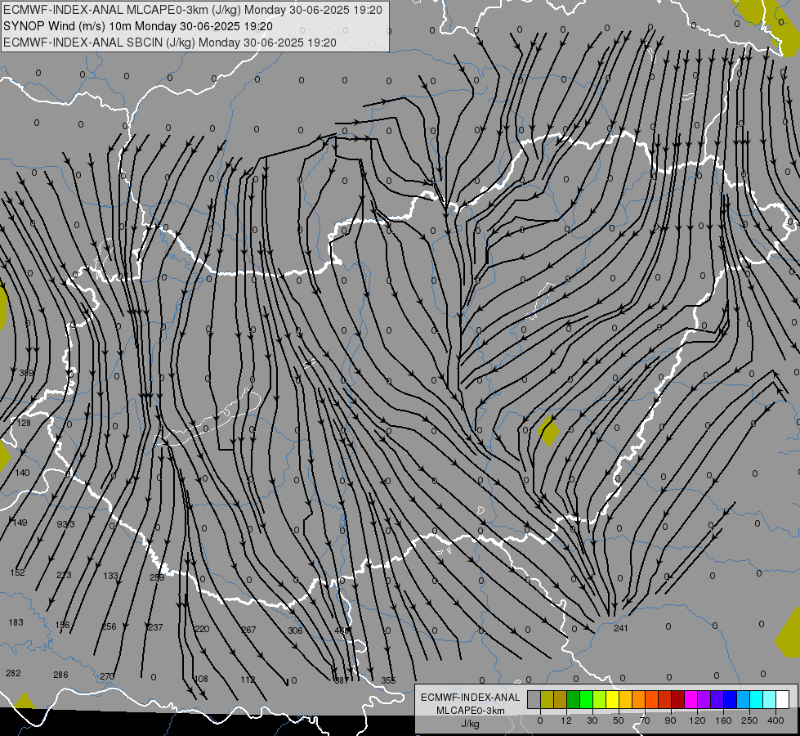Click legend tick label 30
800x736 pixels.
coord(592,720)
